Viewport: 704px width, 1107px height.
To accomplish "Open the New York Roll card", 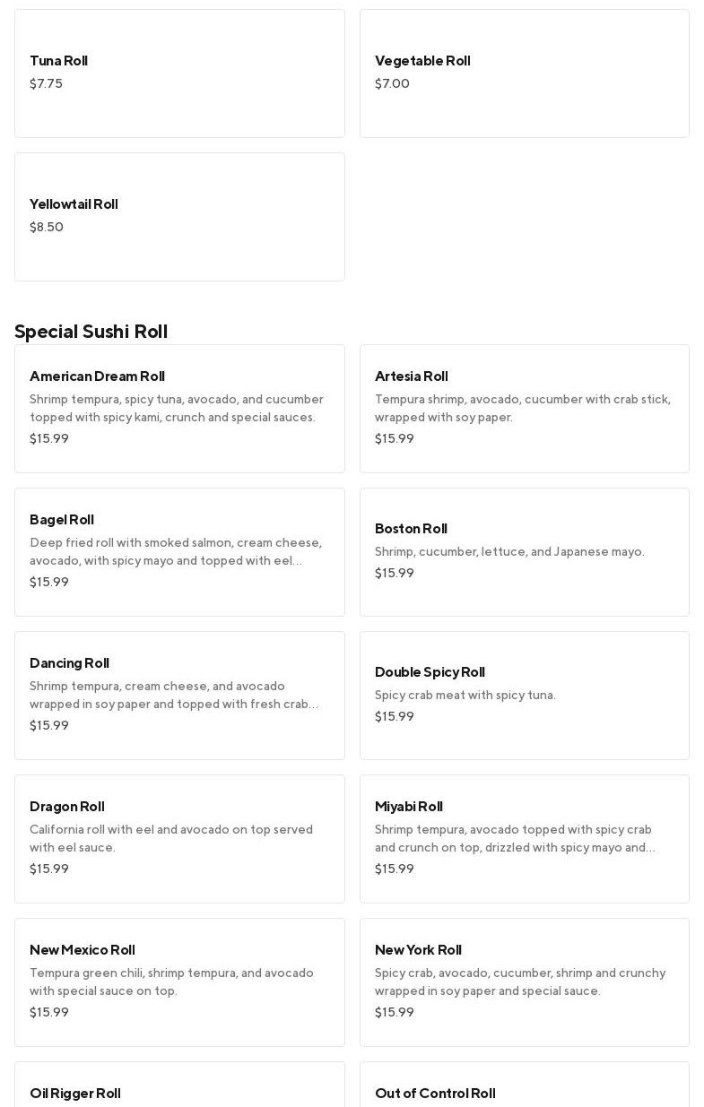I will coord(524,982).
